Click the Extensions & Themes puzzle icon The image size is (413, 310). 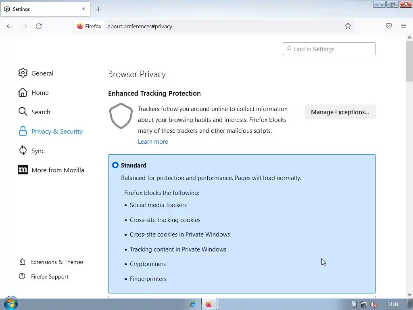click(23, 262)
